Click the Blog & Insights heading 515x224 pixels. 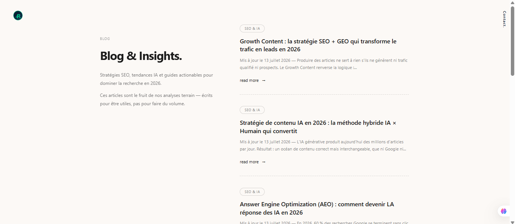tap(141, 56)
